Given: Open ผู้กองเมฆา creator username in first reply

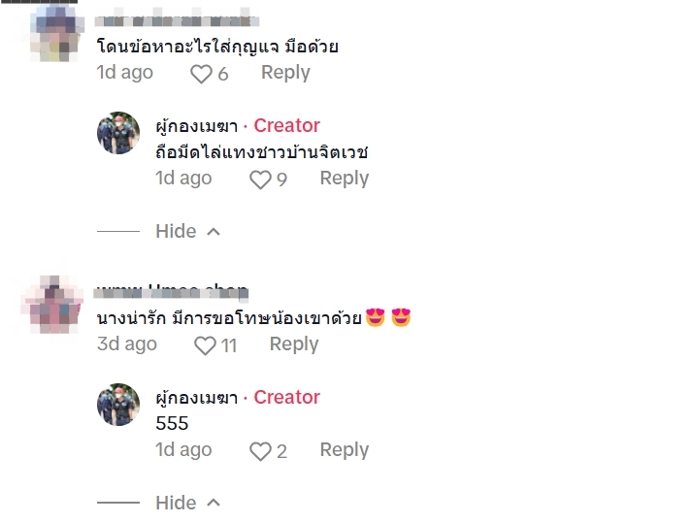Looking at the screenshot, I should point(197,126).
